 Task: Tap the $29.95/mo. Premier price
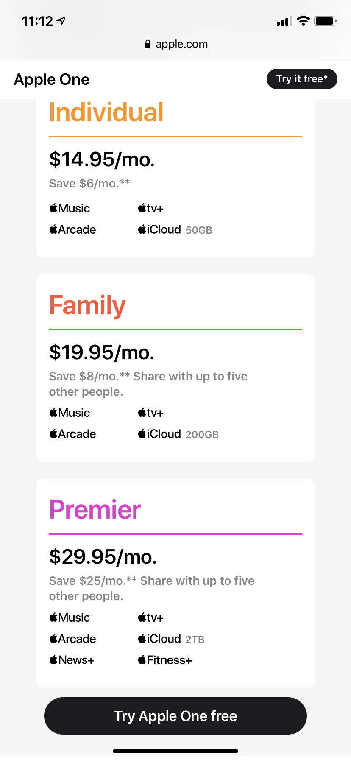click(103, 556)
